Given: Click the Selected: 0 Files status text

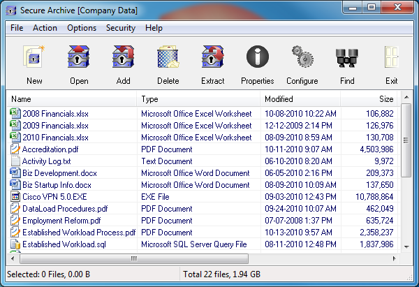Looking at the screenshot, I should click(48, 274).
